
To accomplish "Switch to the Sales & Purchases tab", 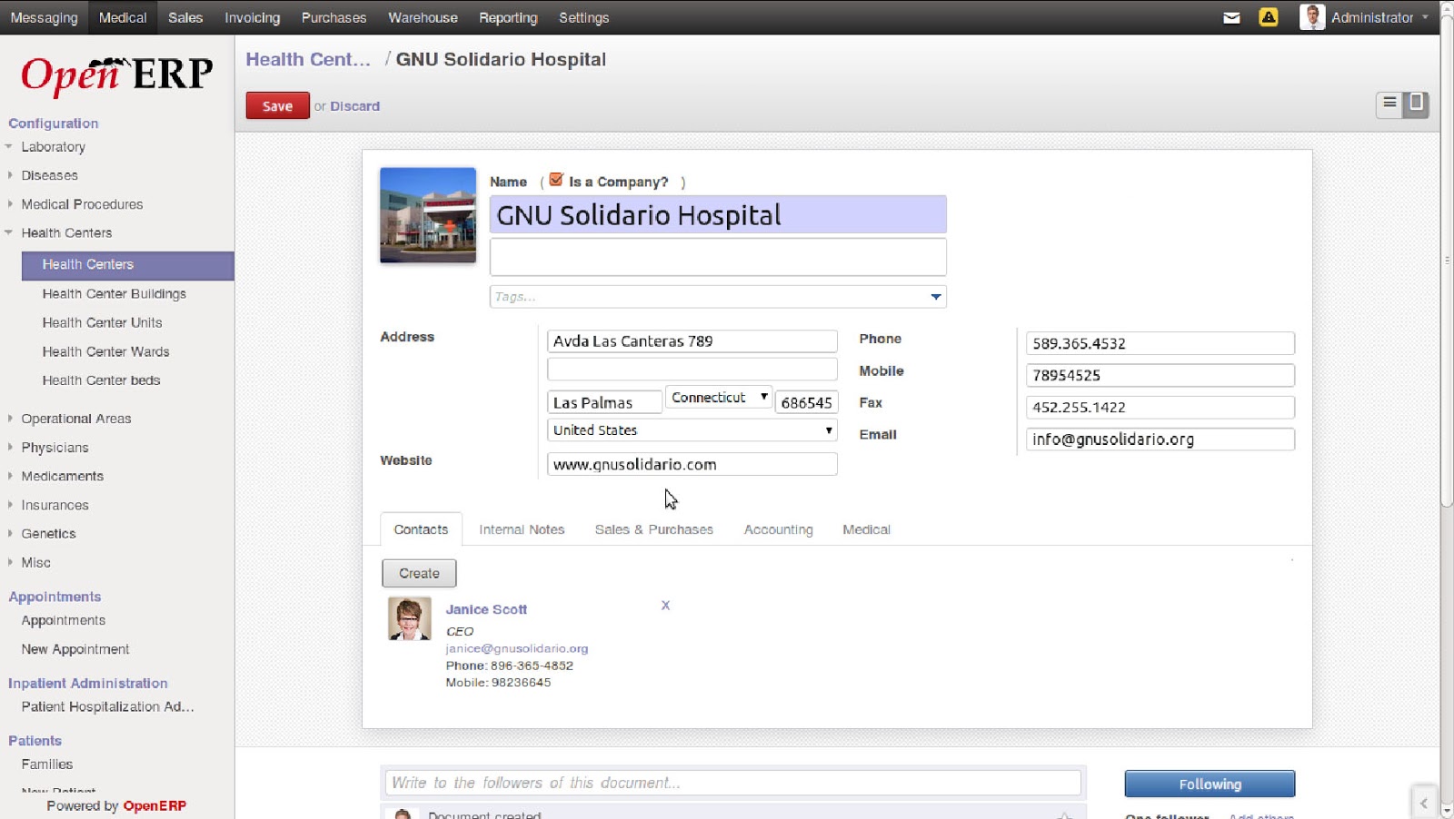I will pos(654,529).
